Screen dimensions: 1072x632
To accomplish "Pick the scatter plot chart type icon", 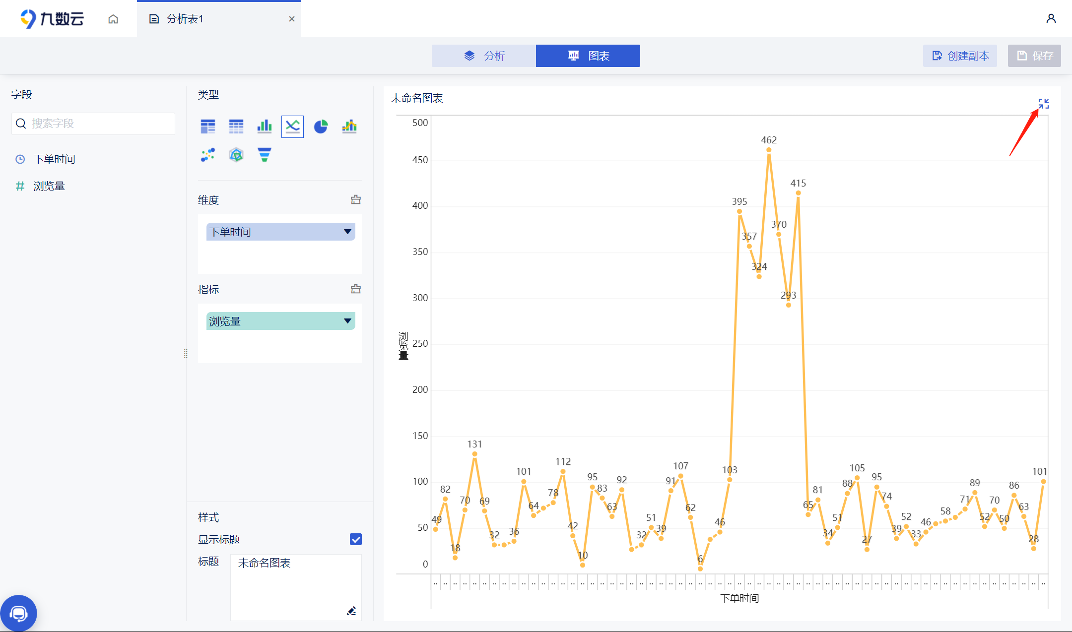I will coord(208,155).
